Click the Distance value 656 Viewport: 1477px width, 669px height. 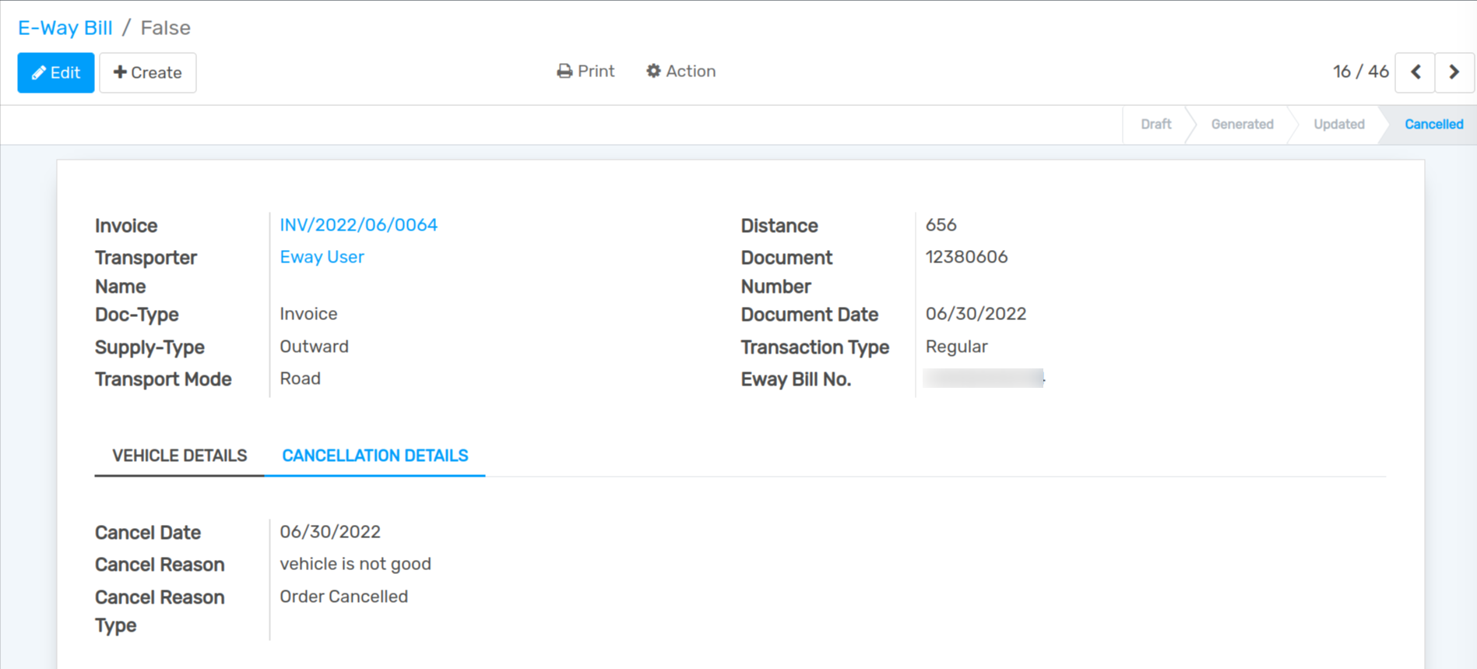(941, 225)
